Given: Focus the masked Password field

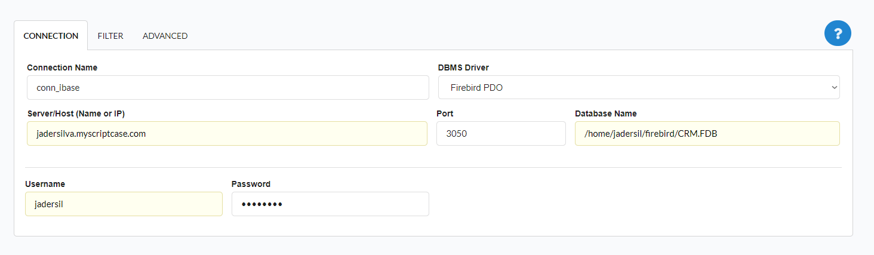Looking at the screenshot, I should [330, 204].
